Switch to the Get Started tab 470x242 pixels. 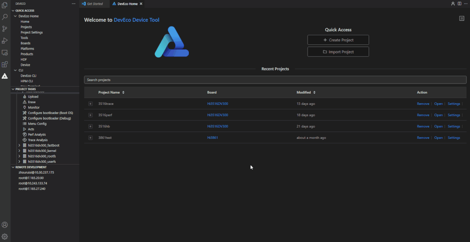[x=94, y=3]
